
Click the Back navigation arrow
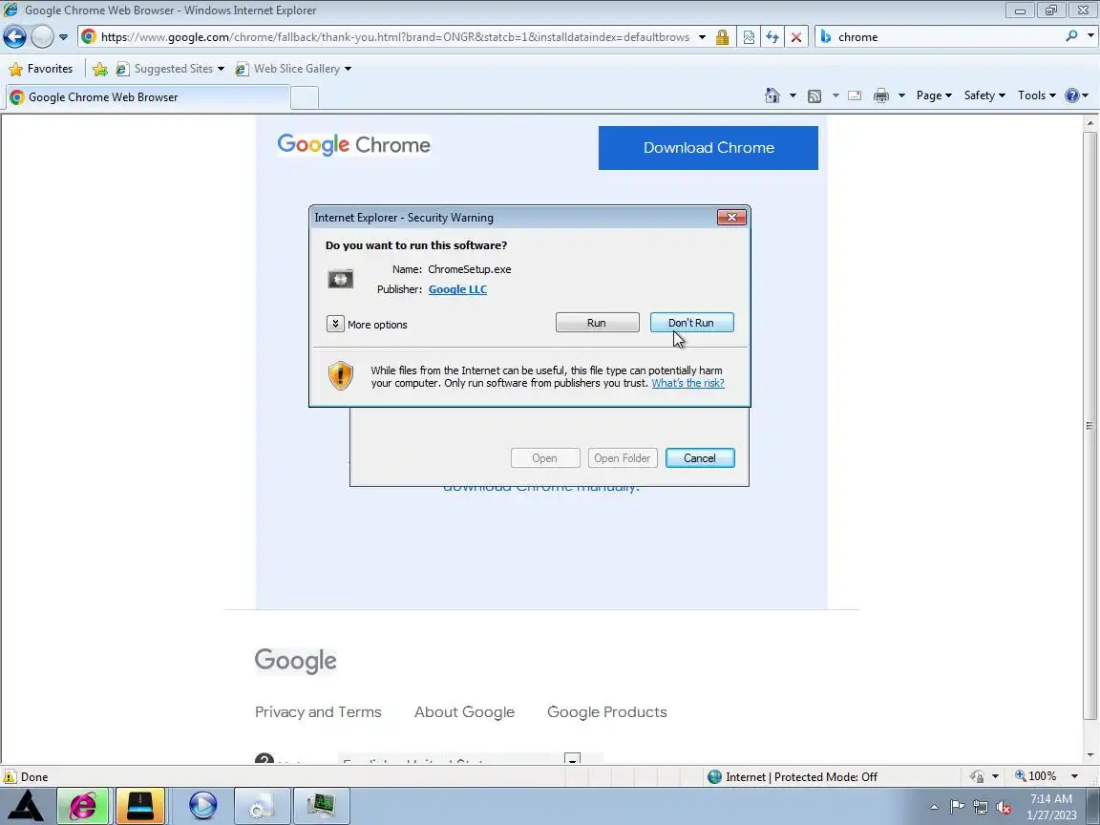click(14, 36)
